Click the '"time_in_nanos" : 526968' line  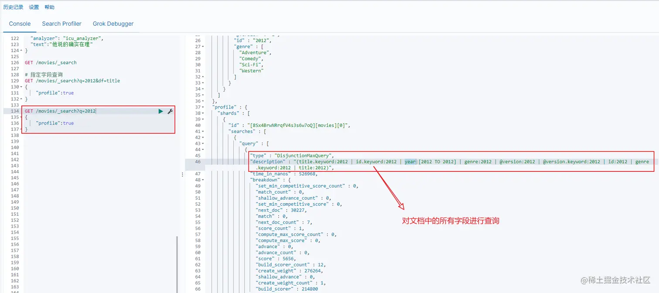click(x=284, y=174)
